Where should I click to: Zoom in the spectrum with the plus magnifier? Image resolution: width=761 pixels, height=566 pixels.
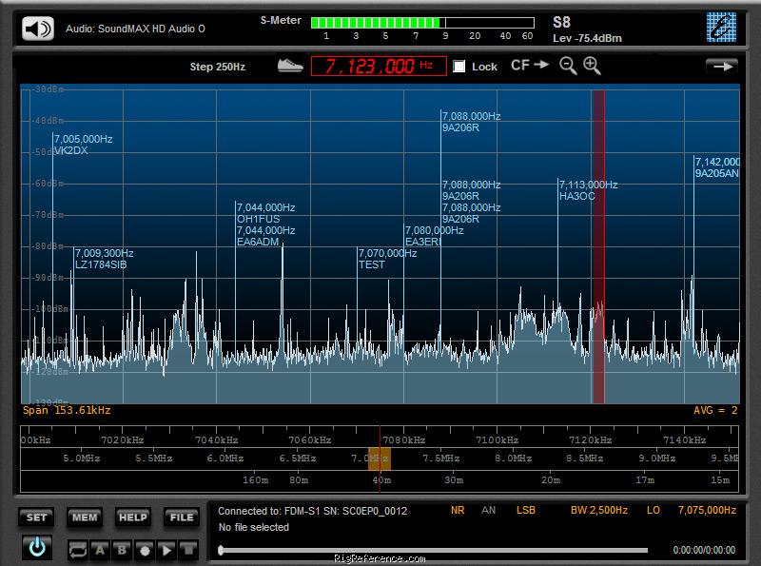[592, 66]
